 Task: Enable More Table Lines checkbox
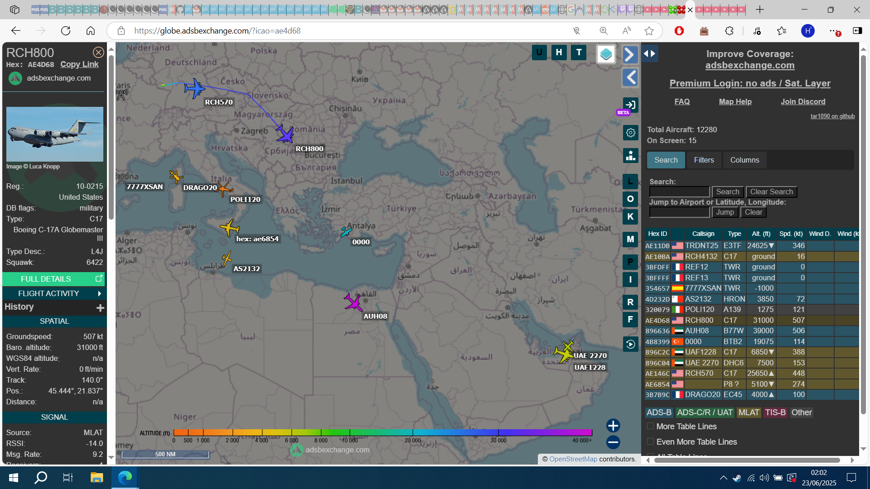[x=650, y=426]
